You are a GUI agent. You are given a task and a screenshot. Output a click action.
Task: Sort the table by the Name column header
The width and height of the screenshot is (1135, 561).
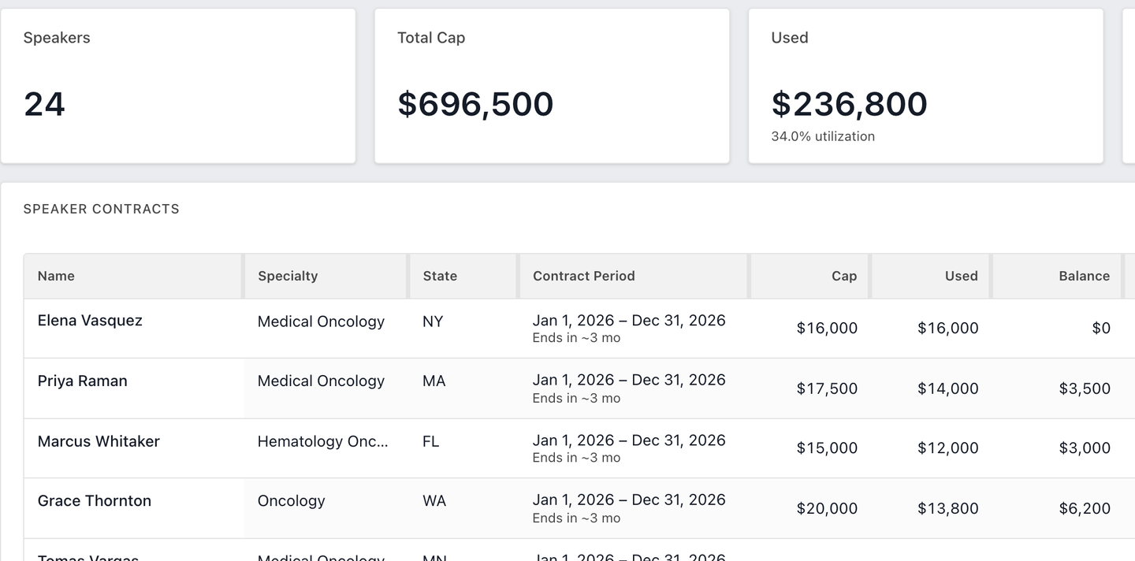click(132, 276)
